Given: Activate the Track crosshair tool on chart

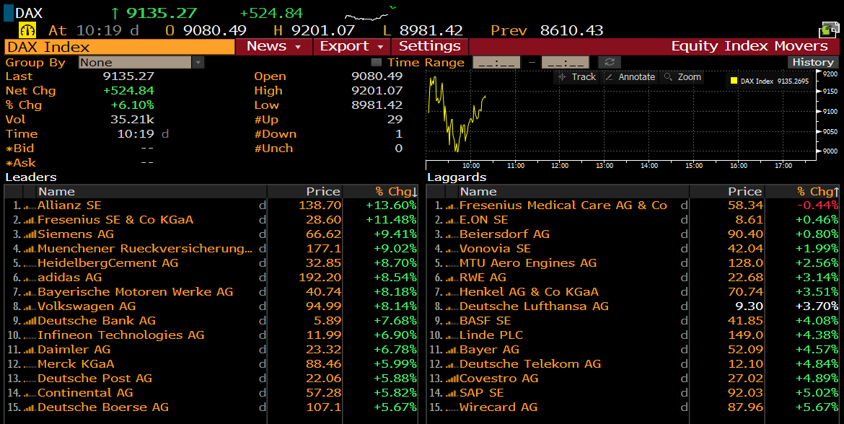Looking at the screenshot, I should click(576, 77).
